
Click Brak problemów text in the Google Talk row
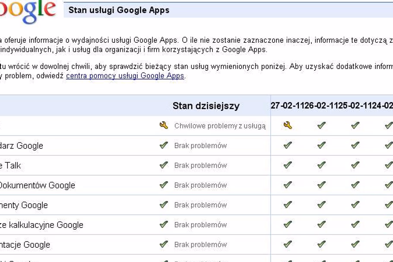pos(200,165)
